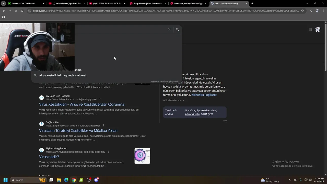Open options for Sağlam Ailə result
This screenshot has height=184, width=327.
coord(103,125)
